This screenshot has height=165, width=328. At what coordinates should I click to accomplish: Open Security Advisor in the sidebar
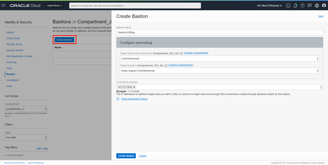click(15, 50)
